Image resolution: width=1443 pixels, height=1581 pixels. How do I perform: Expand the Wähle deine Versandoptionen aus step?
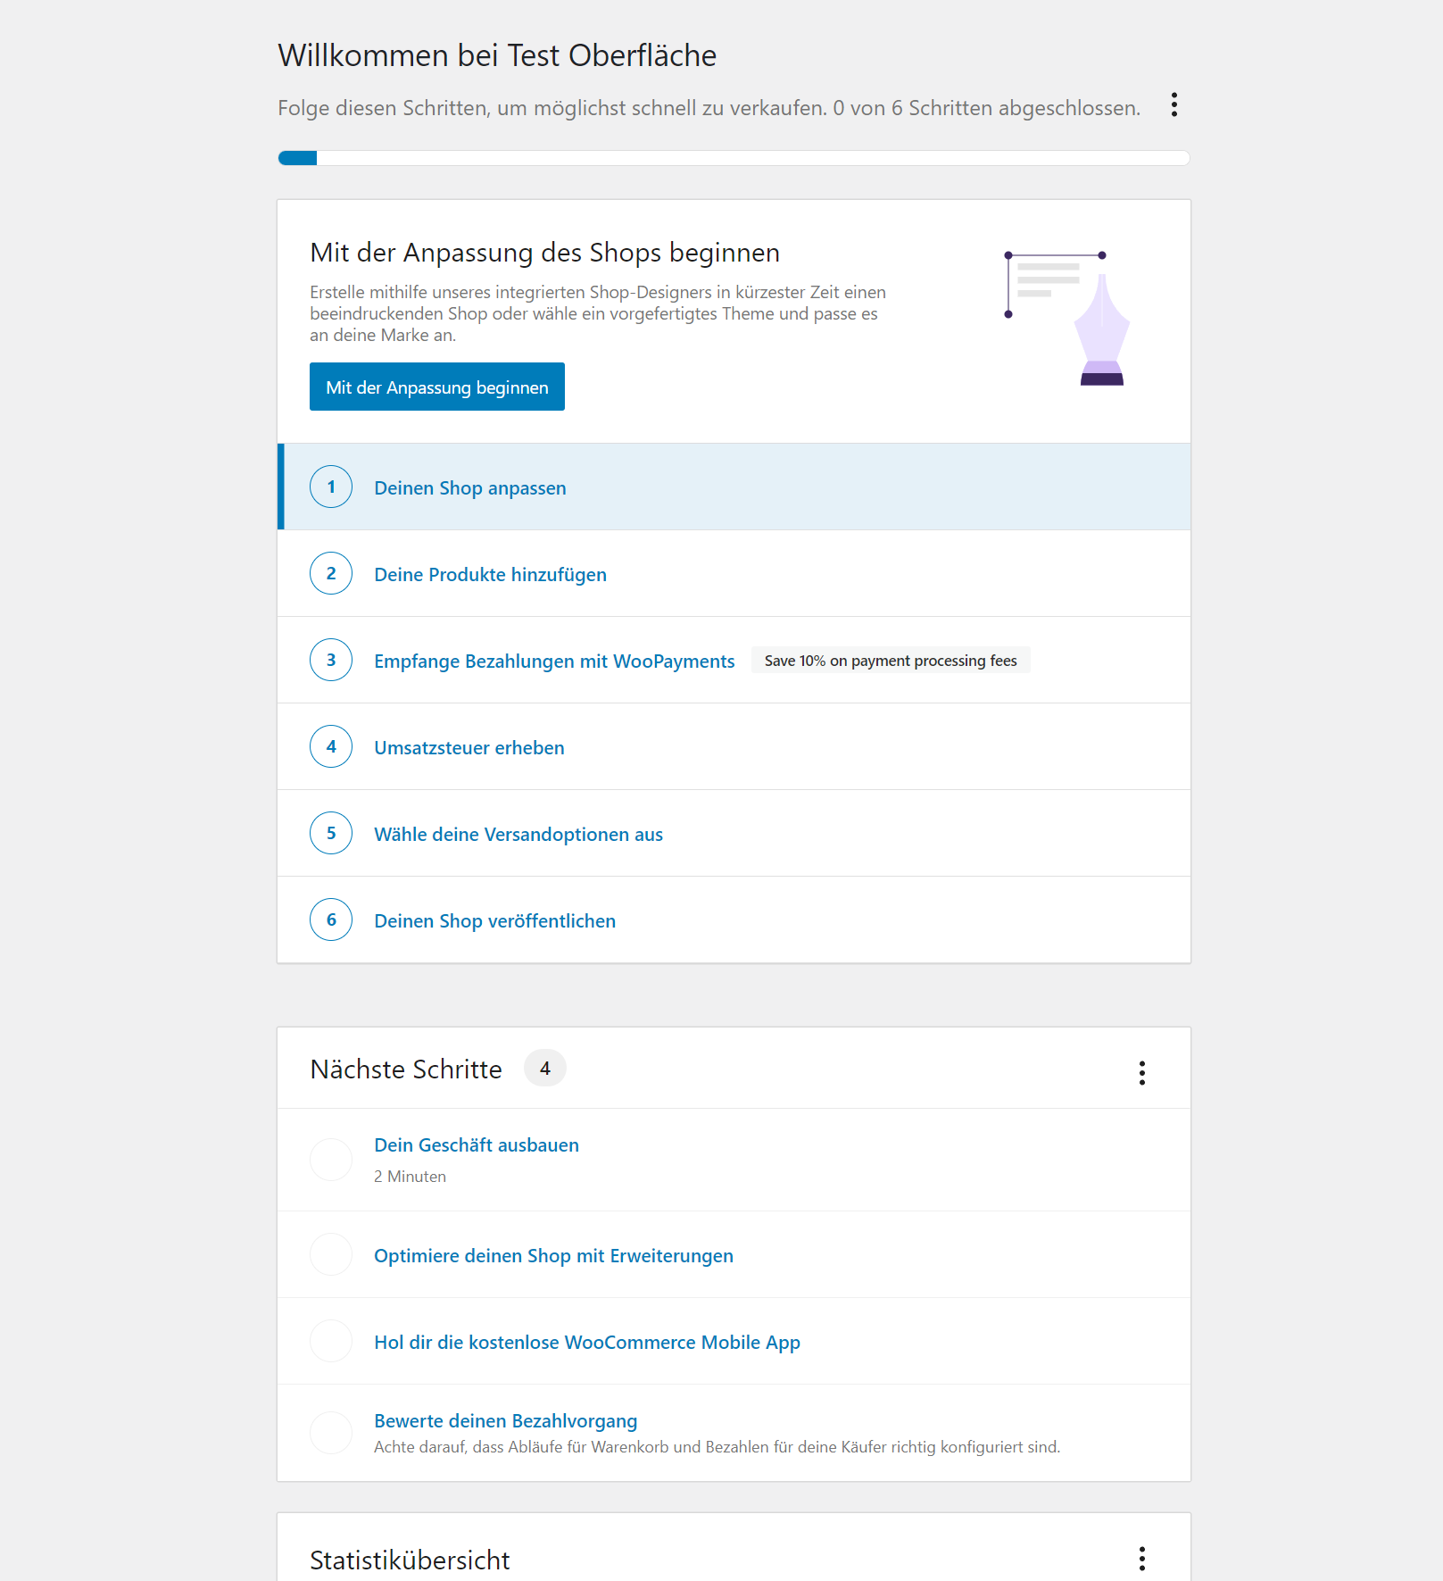[518, 833]
